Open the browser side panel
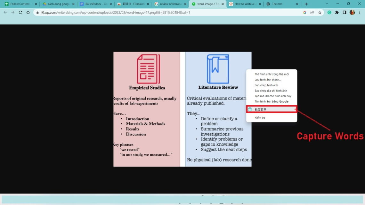Image resolution: width=365 pixels, height=205 pixels. point(345,12)
